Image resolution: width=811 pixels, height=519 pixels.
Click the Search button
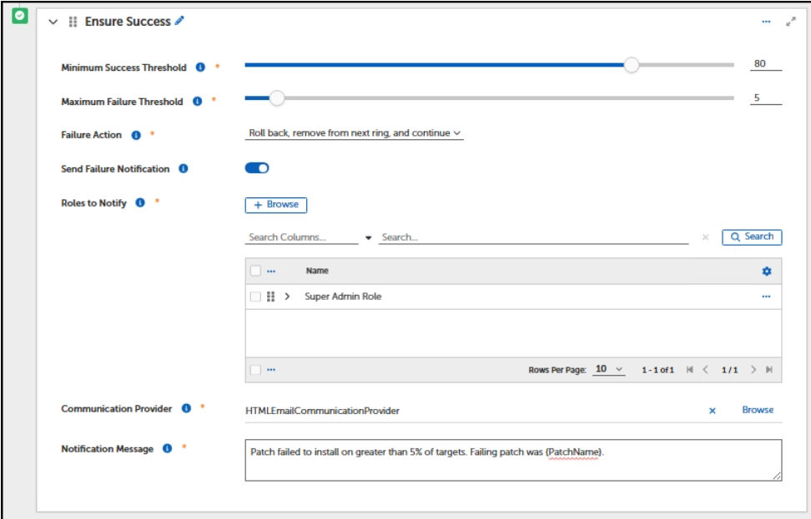(752, 237)
